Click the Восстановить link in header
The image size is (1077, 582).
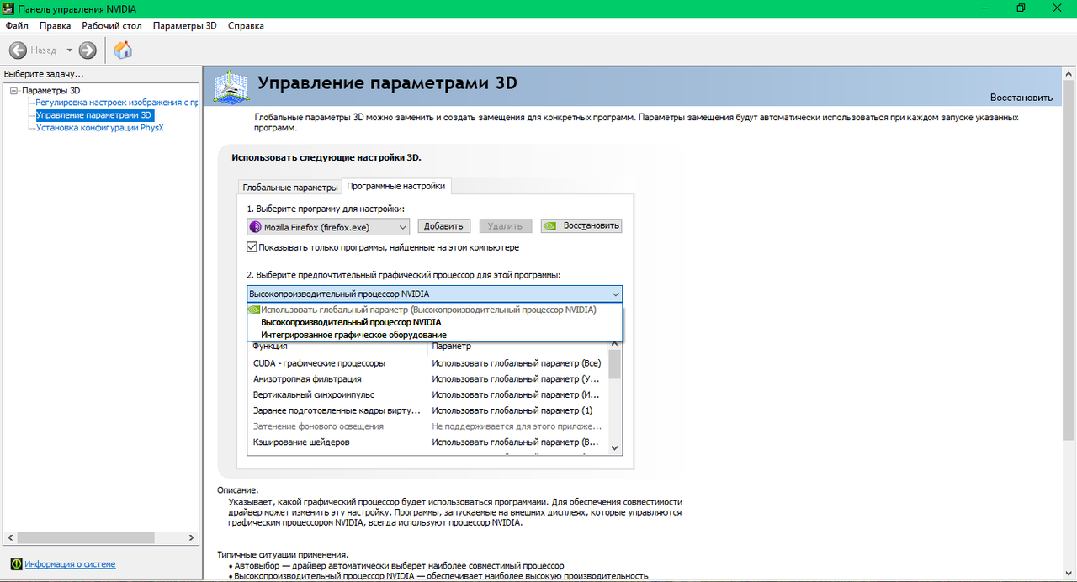tap(1021, 98)
